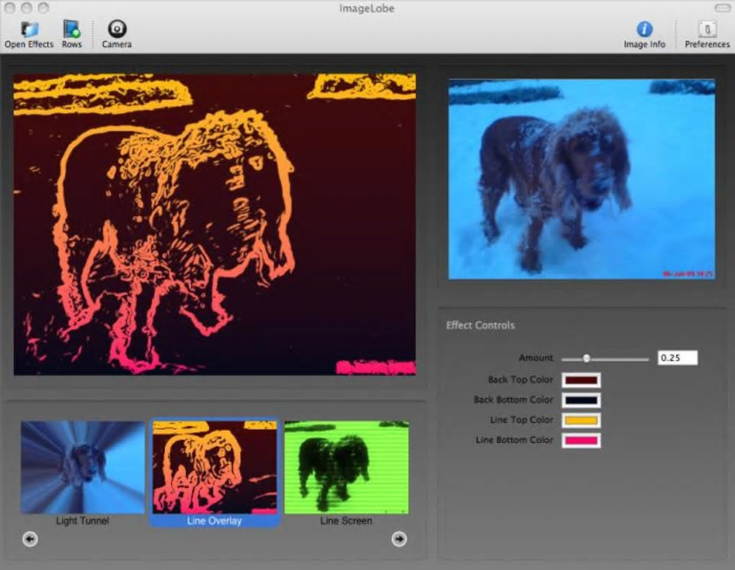Click the Back Bottom Color label

point(513,400)
